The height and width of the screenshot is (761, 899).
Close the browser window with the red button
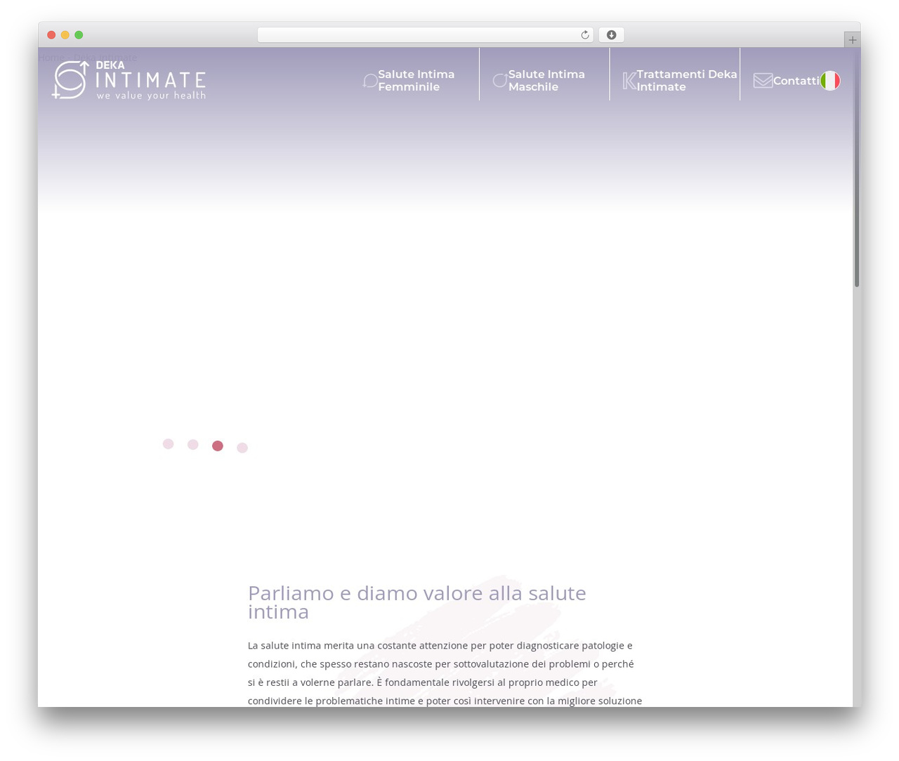point(51,35)
